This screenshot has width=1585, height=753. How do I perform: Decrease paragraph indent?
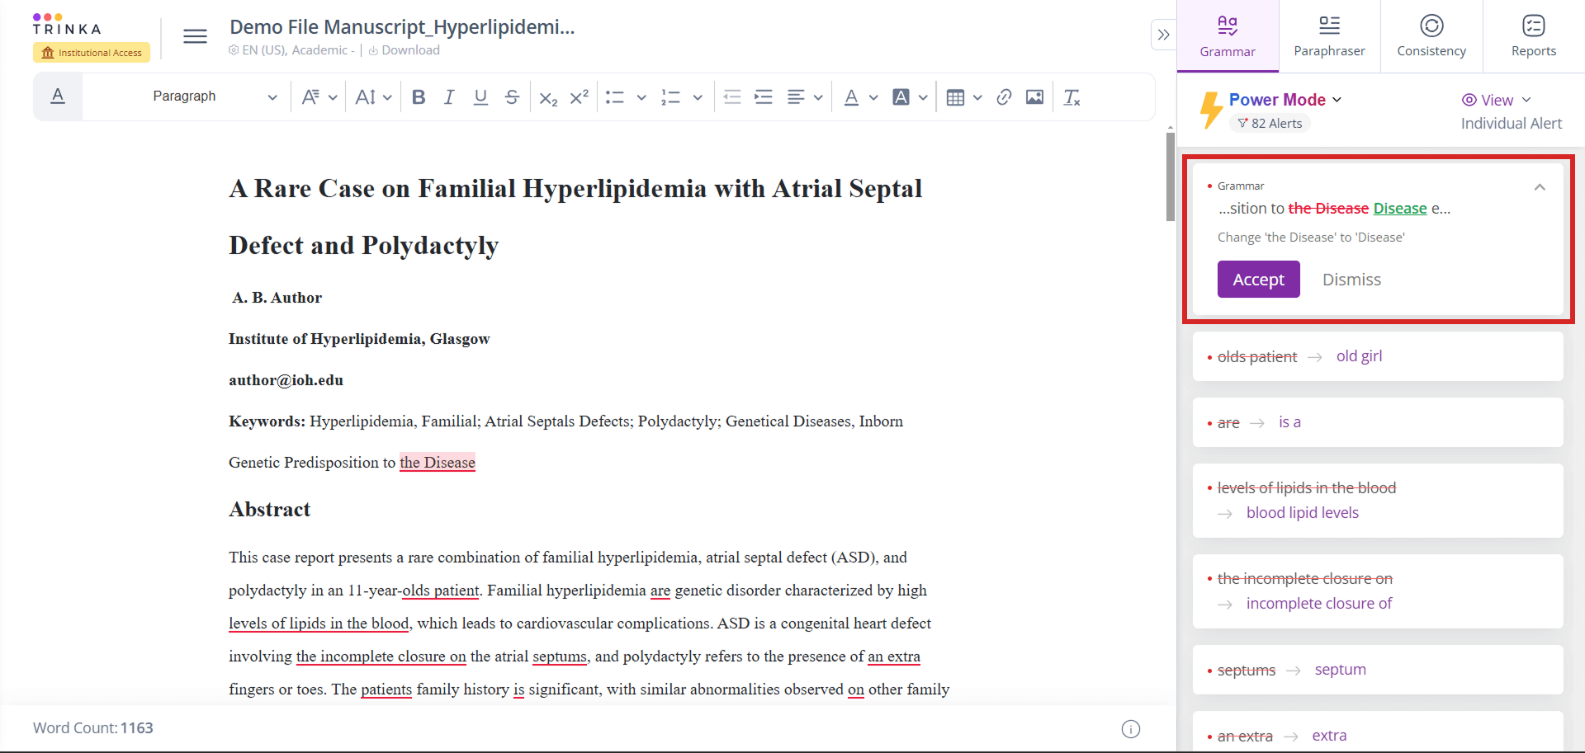pos(732,97)
